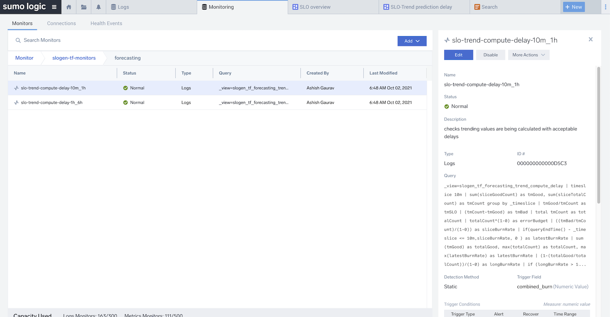610x317 pixels.
Task: Click monitor icon for slo-trend-compute-delay-10m_1h row
Action: click(16, 88)
